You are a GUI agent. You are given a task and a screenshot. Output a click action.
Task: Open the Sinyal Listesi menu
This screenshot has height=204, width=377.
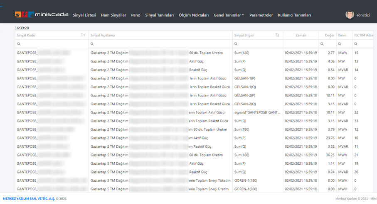click(84, 15)
